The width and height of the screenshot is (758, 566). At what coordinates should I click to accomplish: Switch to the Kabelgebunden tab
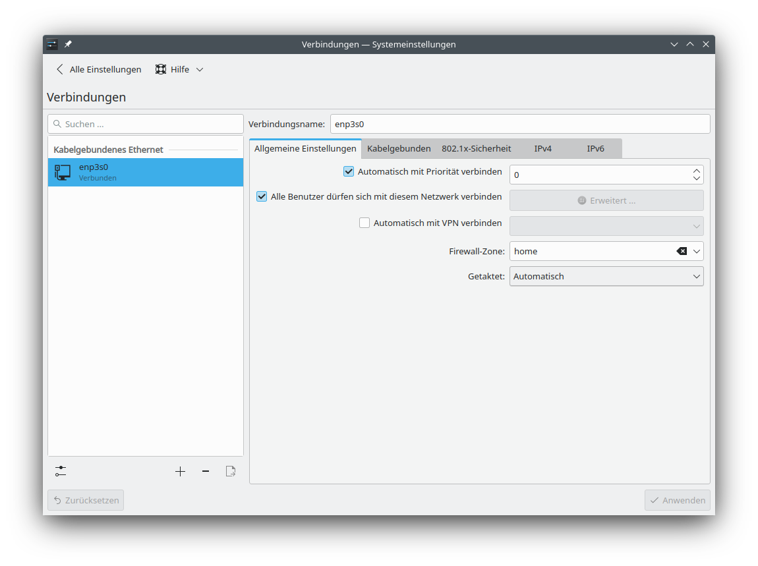(399, 149)
